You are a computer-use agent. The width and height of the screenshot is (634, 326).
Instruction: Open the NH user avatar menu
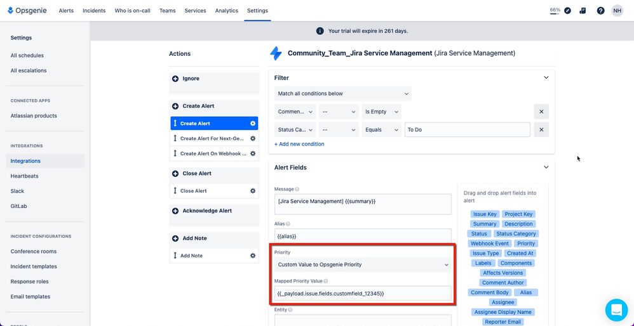point(617,11)
